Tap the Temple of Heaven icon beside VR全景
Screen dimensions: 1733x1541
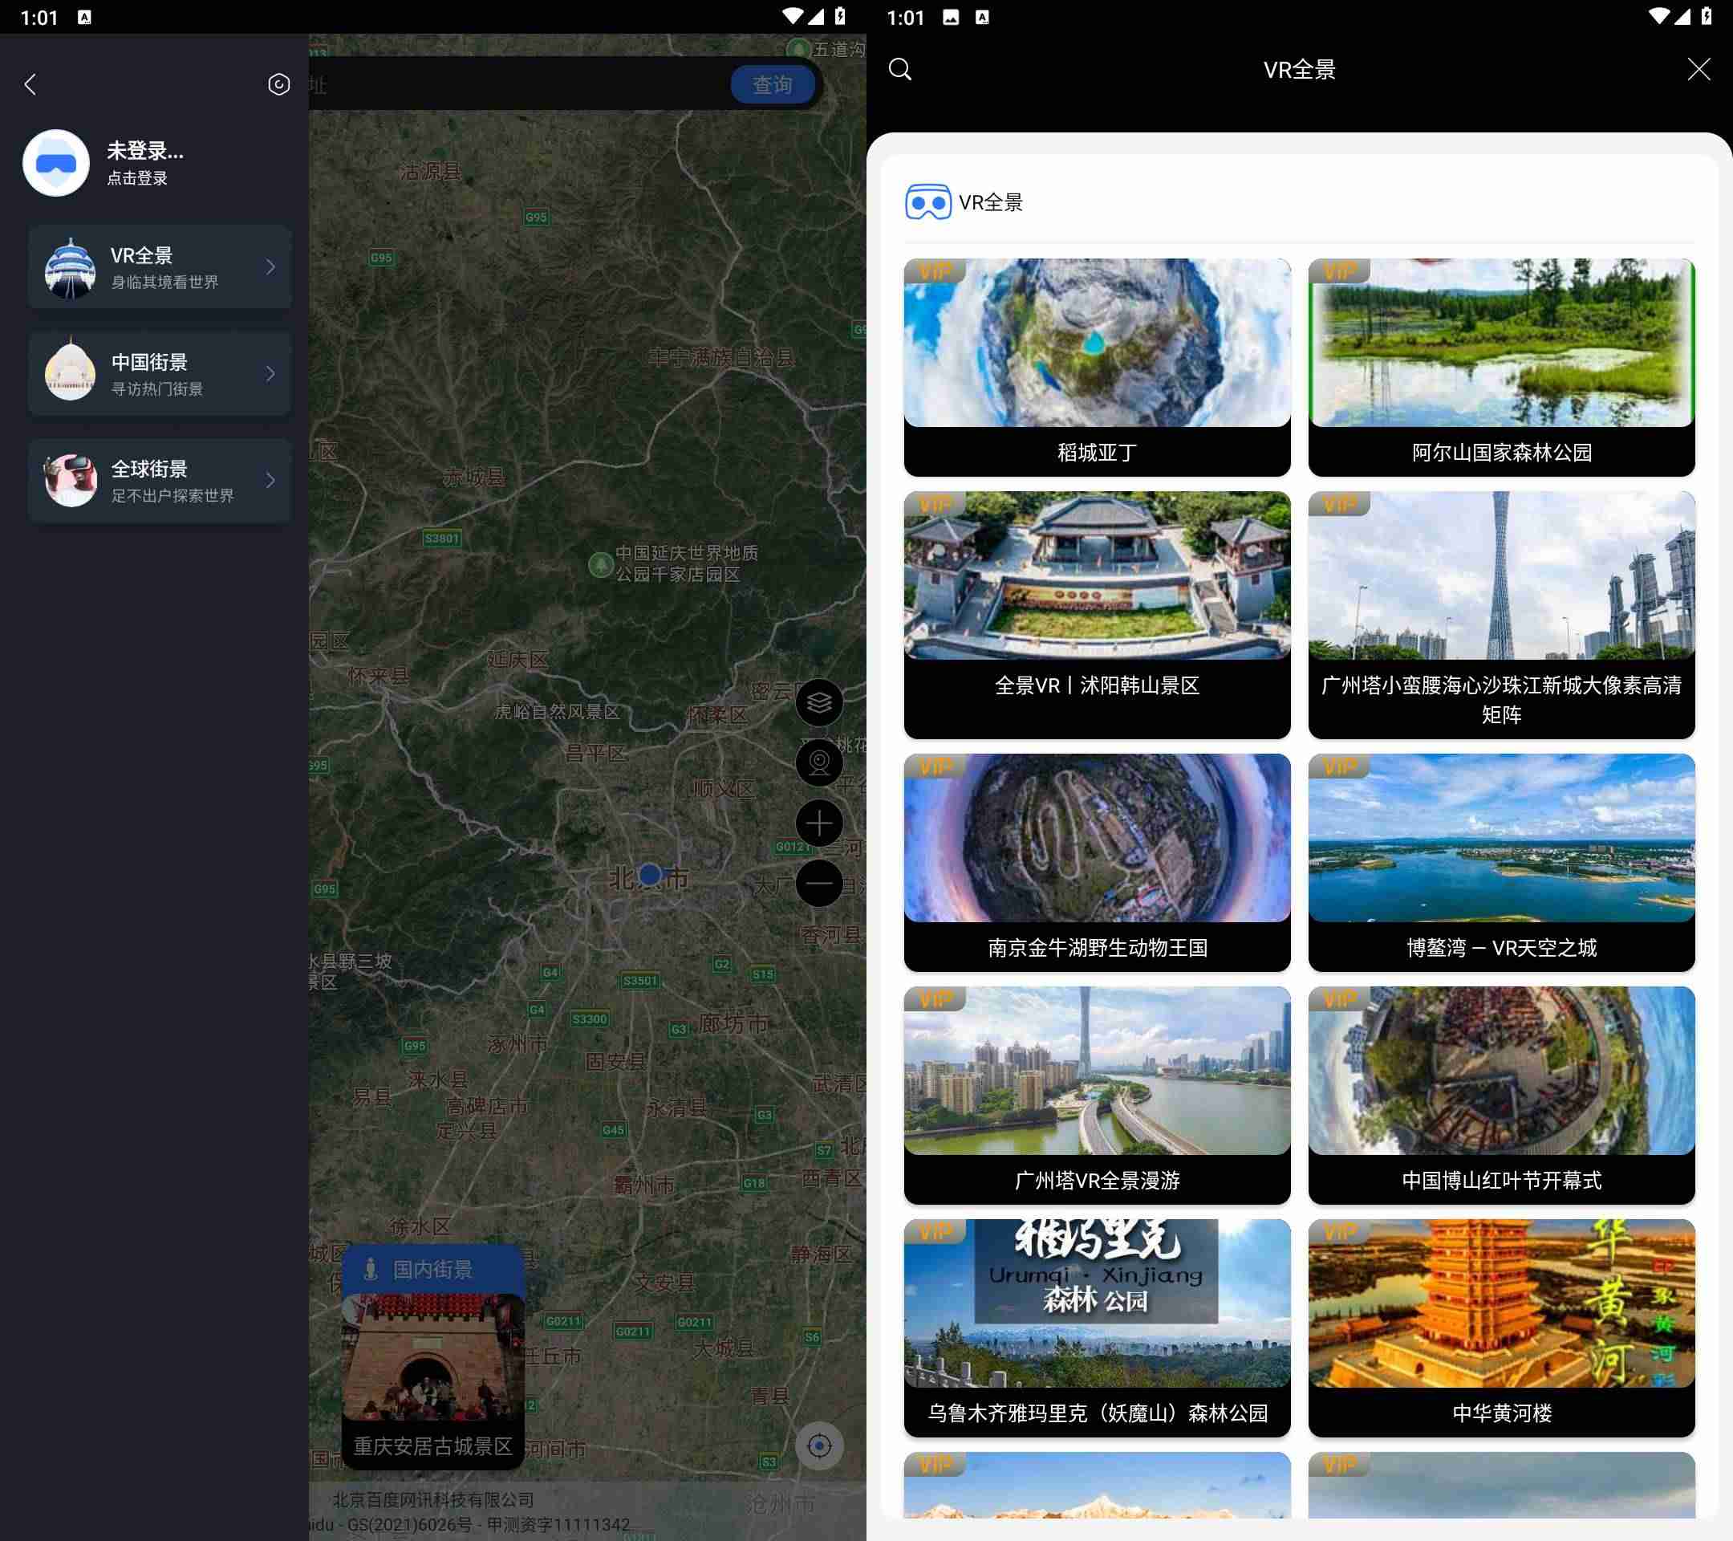(x=71, y=268)
